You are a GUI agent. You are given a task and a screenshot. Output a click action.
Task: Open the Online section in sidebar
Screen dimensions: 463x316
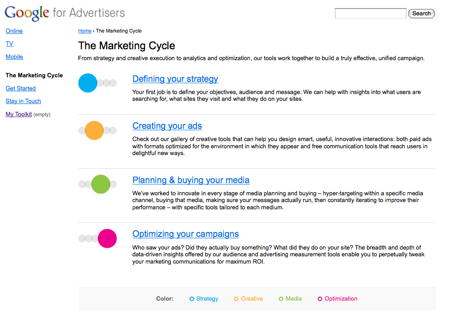[14, 31]
